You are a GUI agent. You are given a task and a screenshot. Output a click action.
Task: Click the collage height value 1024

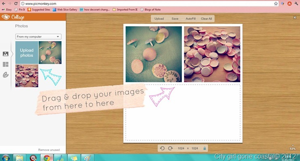click(194, 148)
